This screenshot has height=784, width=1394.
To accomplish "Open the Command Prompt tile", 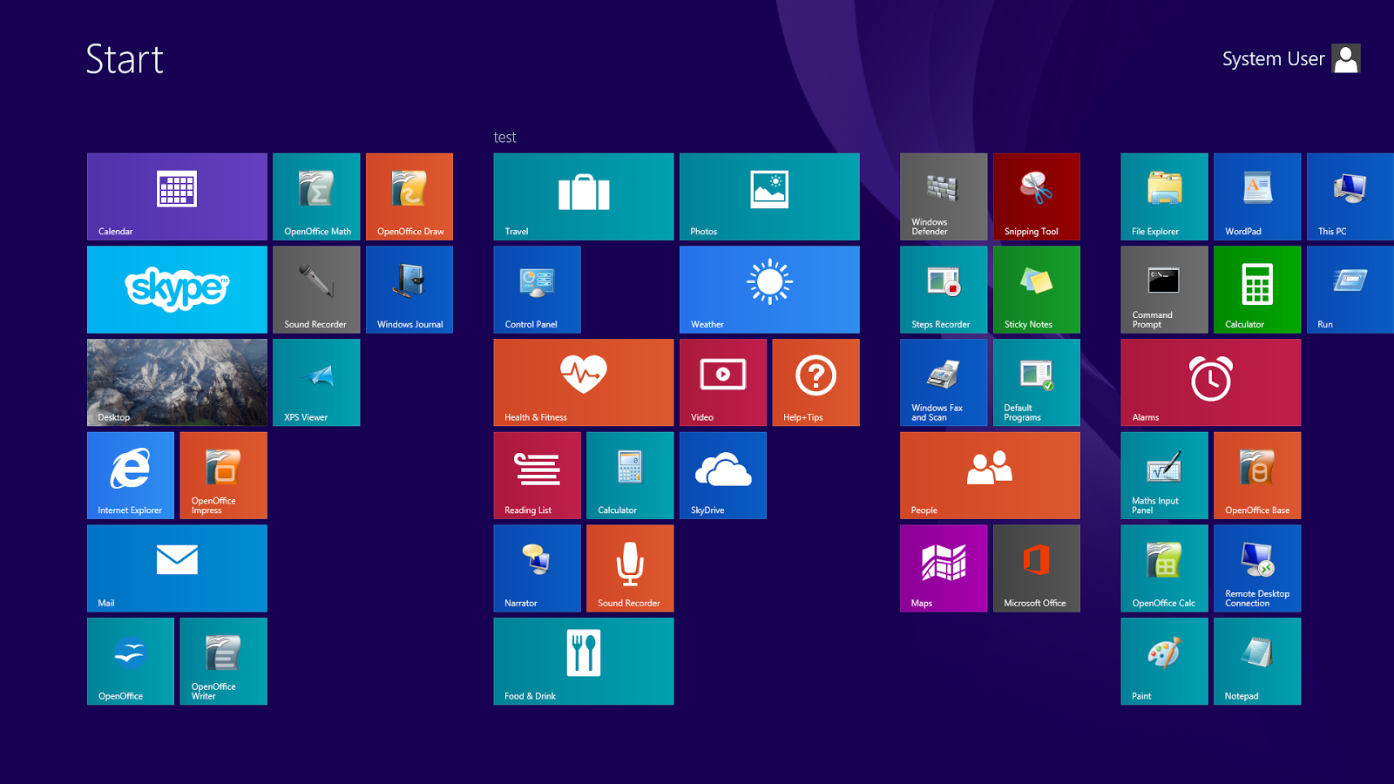I will pos(1164,289).
